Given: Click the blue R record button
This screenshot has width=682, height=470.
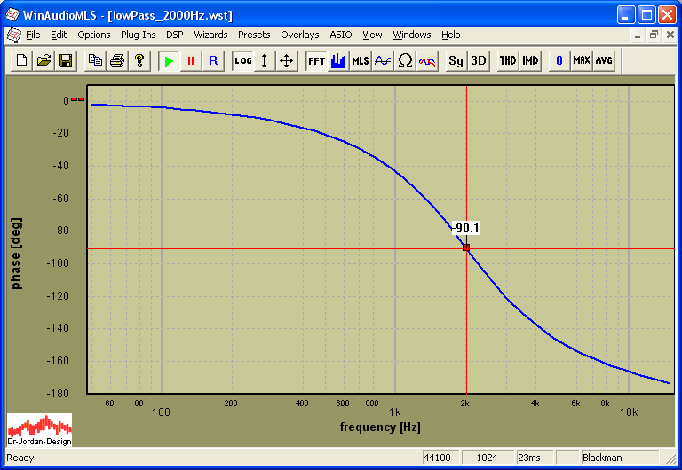Looking at the screenshot, I should coord(212,60).
